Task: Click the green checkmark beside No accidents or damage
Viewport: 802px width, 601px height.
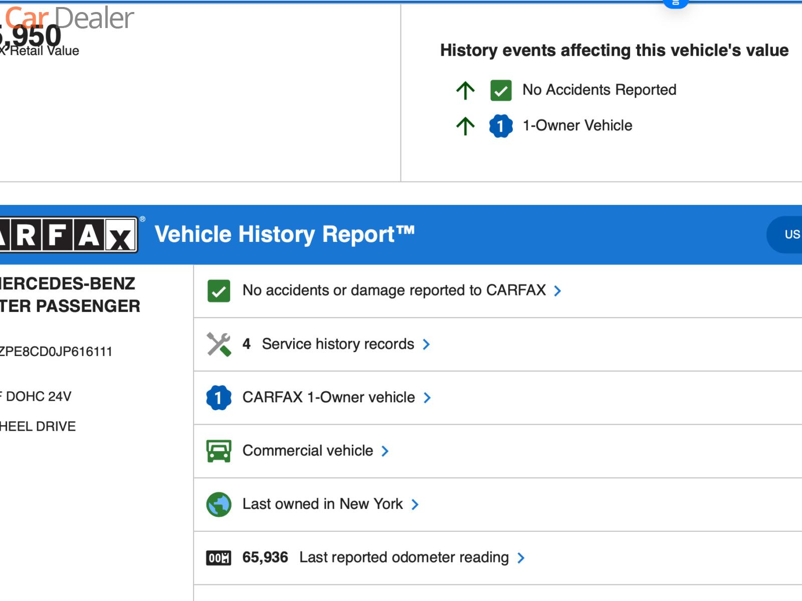Action: pos(219,291)
